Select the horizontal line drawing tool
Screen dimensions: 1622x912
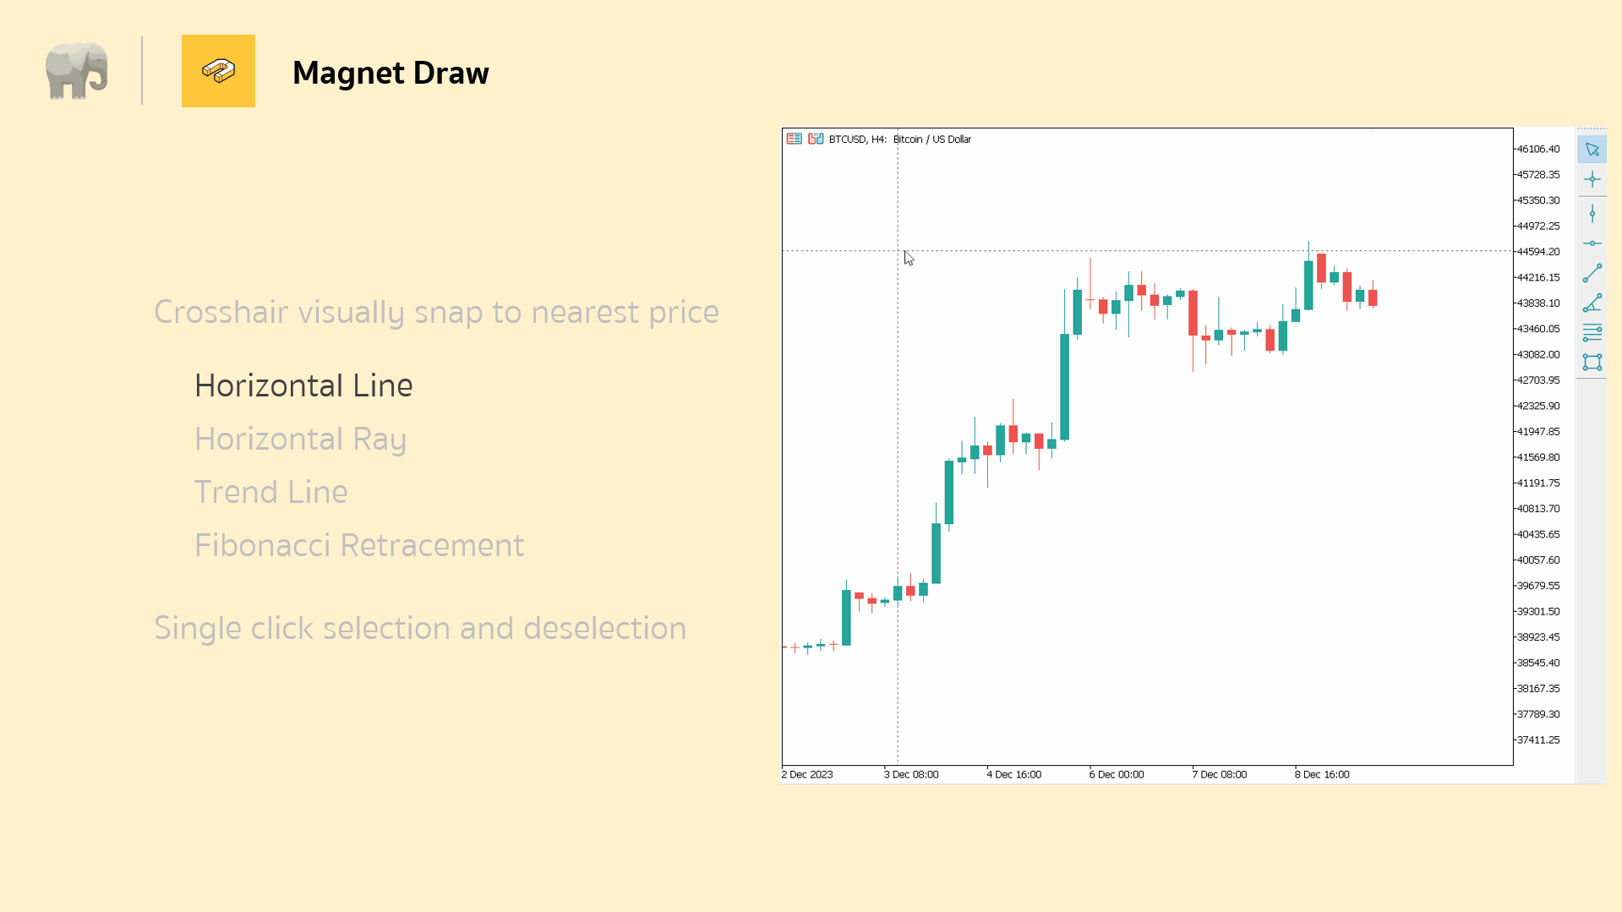click(x=1593, y=243)
